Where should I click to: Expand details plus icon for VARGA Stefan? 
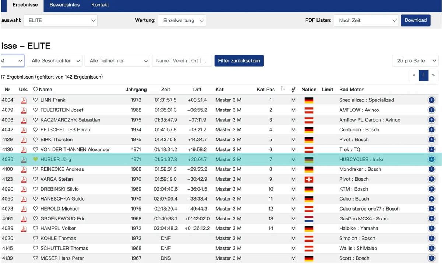(x=431, y=179)
